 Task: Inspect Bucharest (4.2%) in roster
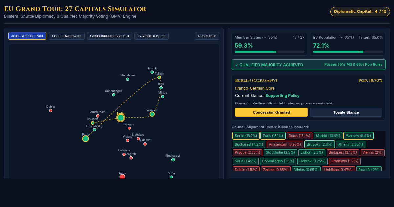point(249,144)
